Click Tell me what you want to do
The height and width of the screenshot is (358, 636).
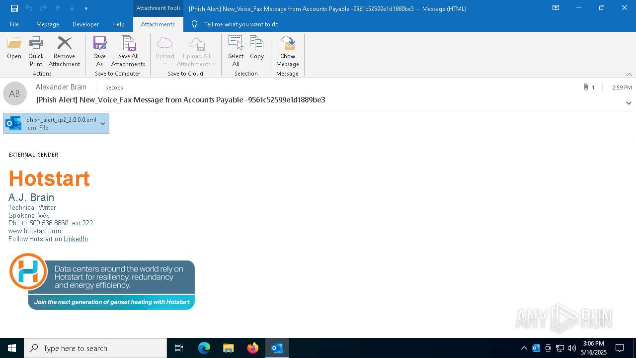(x=241, y=24)
